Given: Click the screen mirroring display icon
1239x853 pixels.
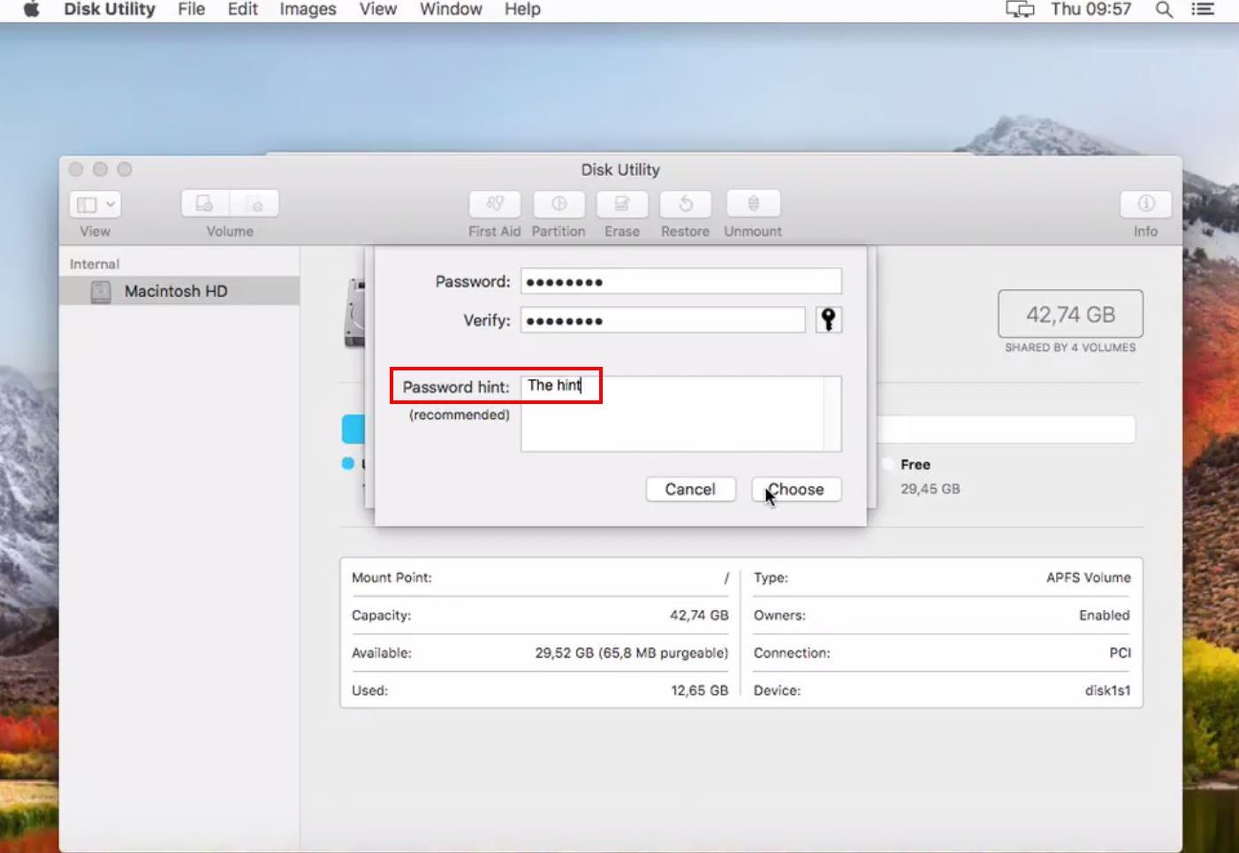Looking at the screenshot, I should pyautogui.click(x=1020, y=10).
